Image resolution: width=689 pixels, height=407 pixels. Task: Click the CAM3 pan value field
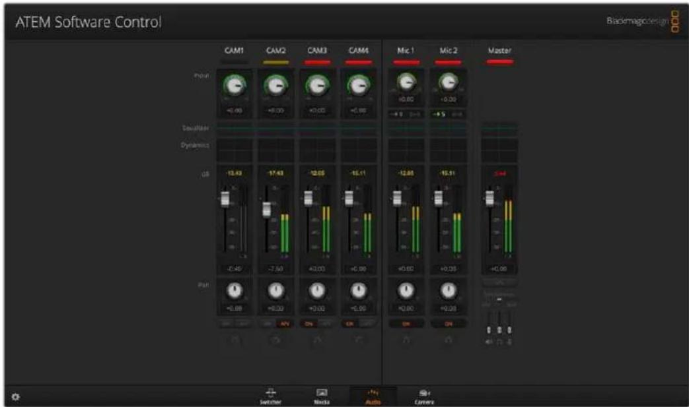pyautogui.click(x=317, y=308)
